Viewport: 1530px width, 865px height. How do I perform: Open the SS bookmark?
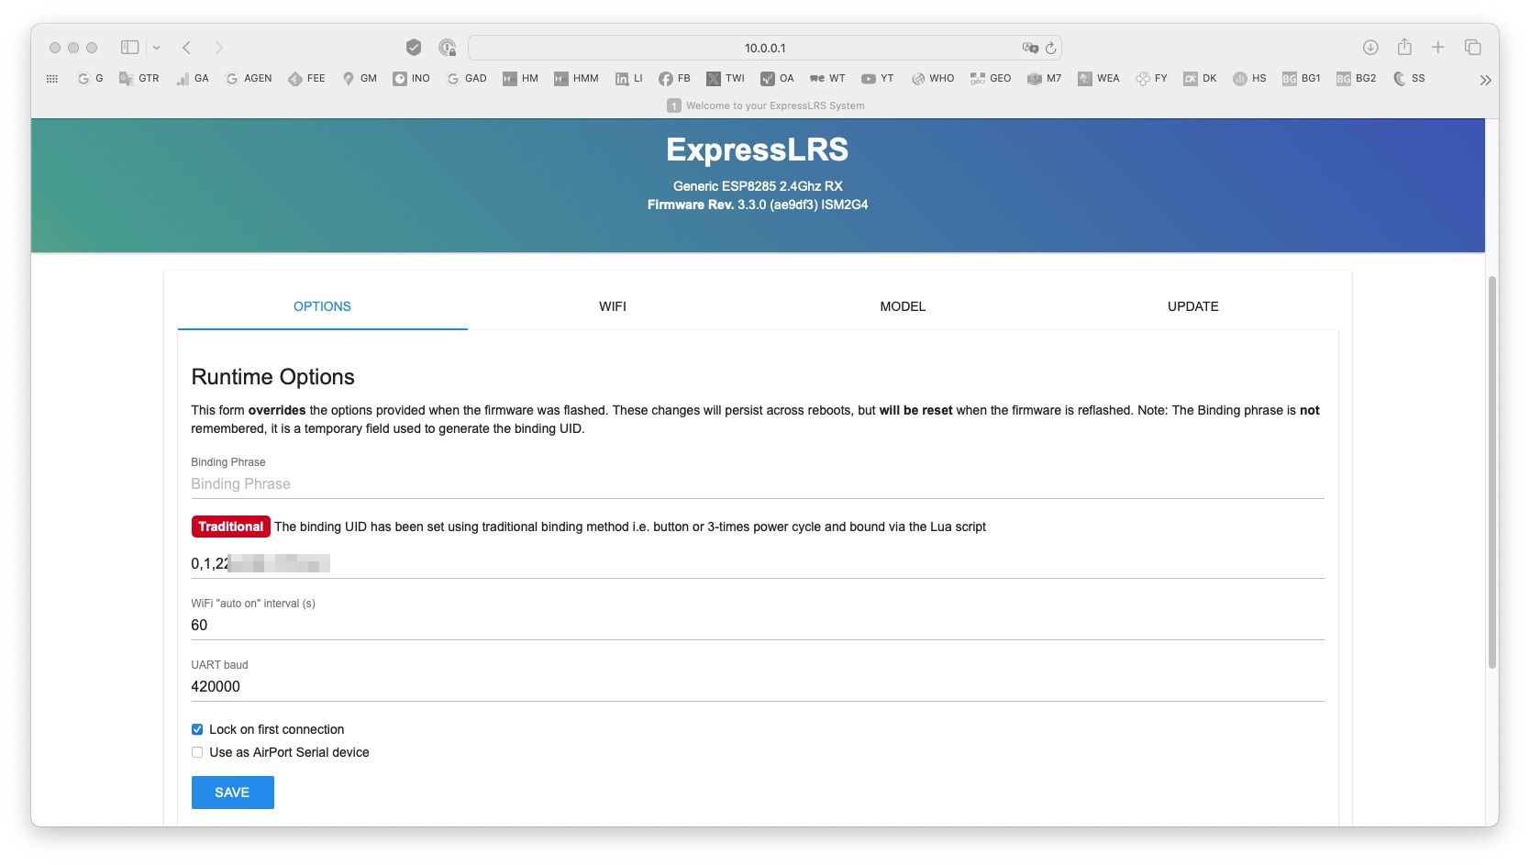(1409, 79)
